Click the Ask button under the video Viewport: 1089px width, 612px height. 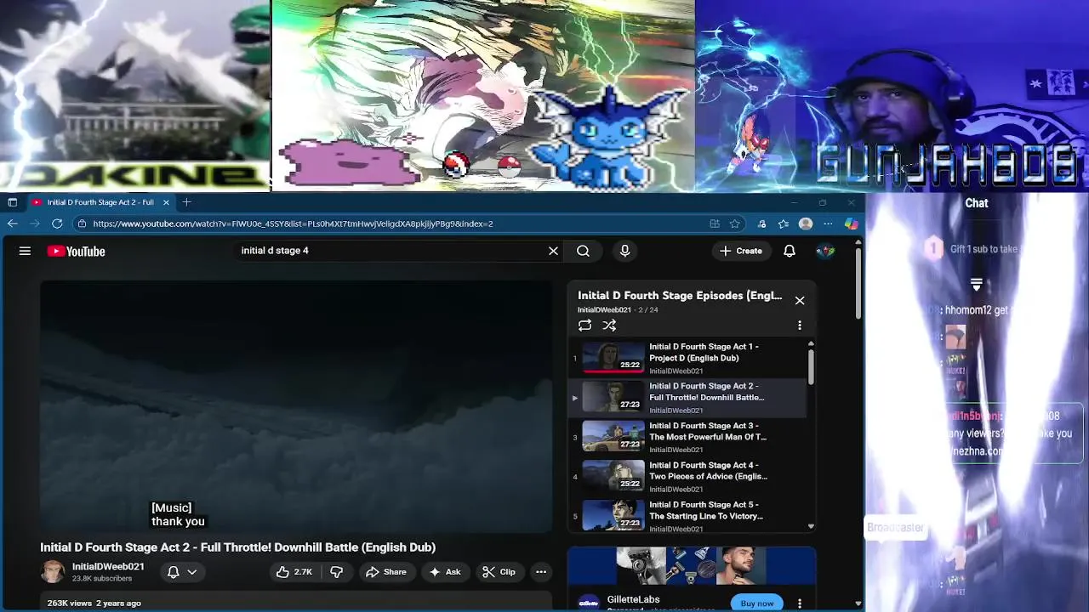click(445, 572)
